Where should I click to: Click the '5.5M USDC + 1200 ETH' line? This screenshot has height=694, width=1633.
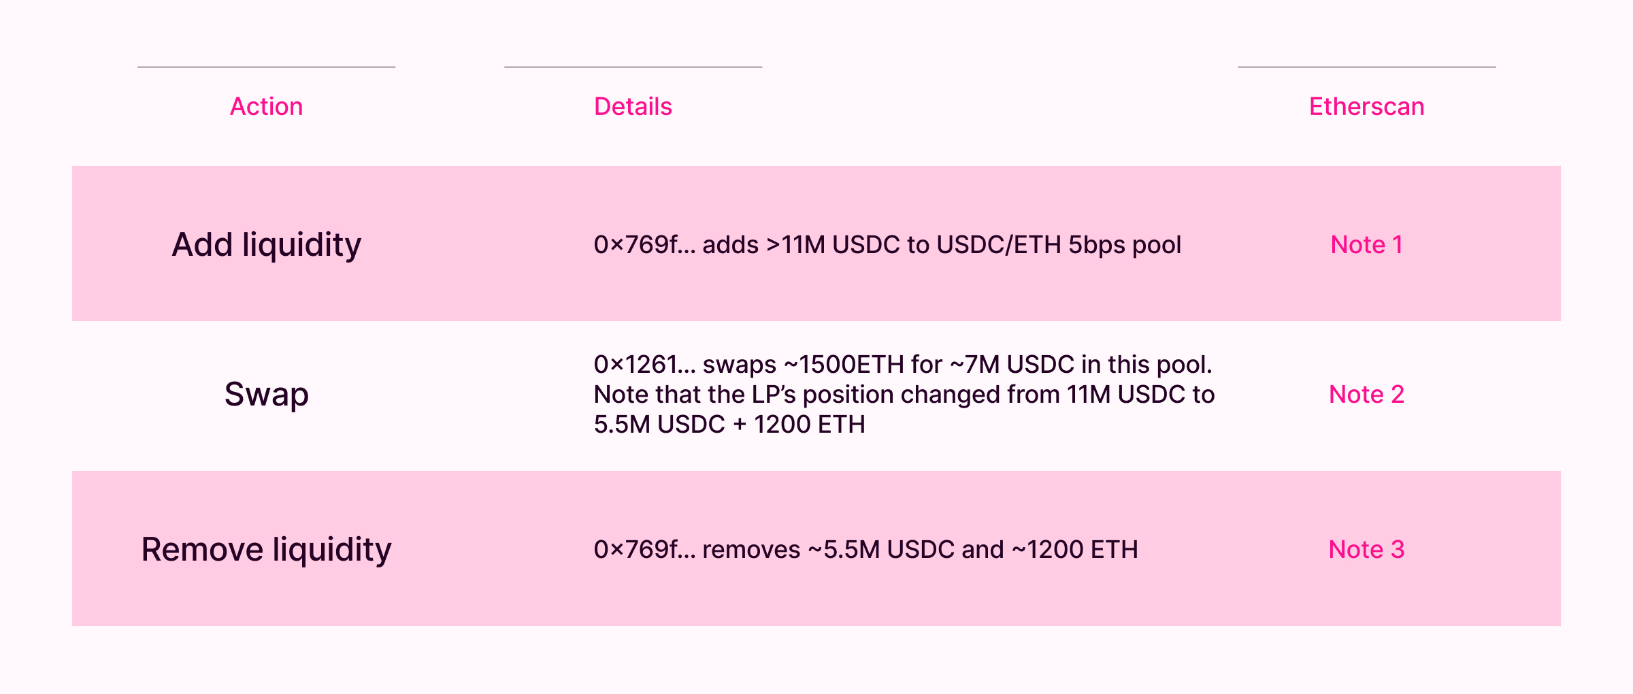pos(729,425)
